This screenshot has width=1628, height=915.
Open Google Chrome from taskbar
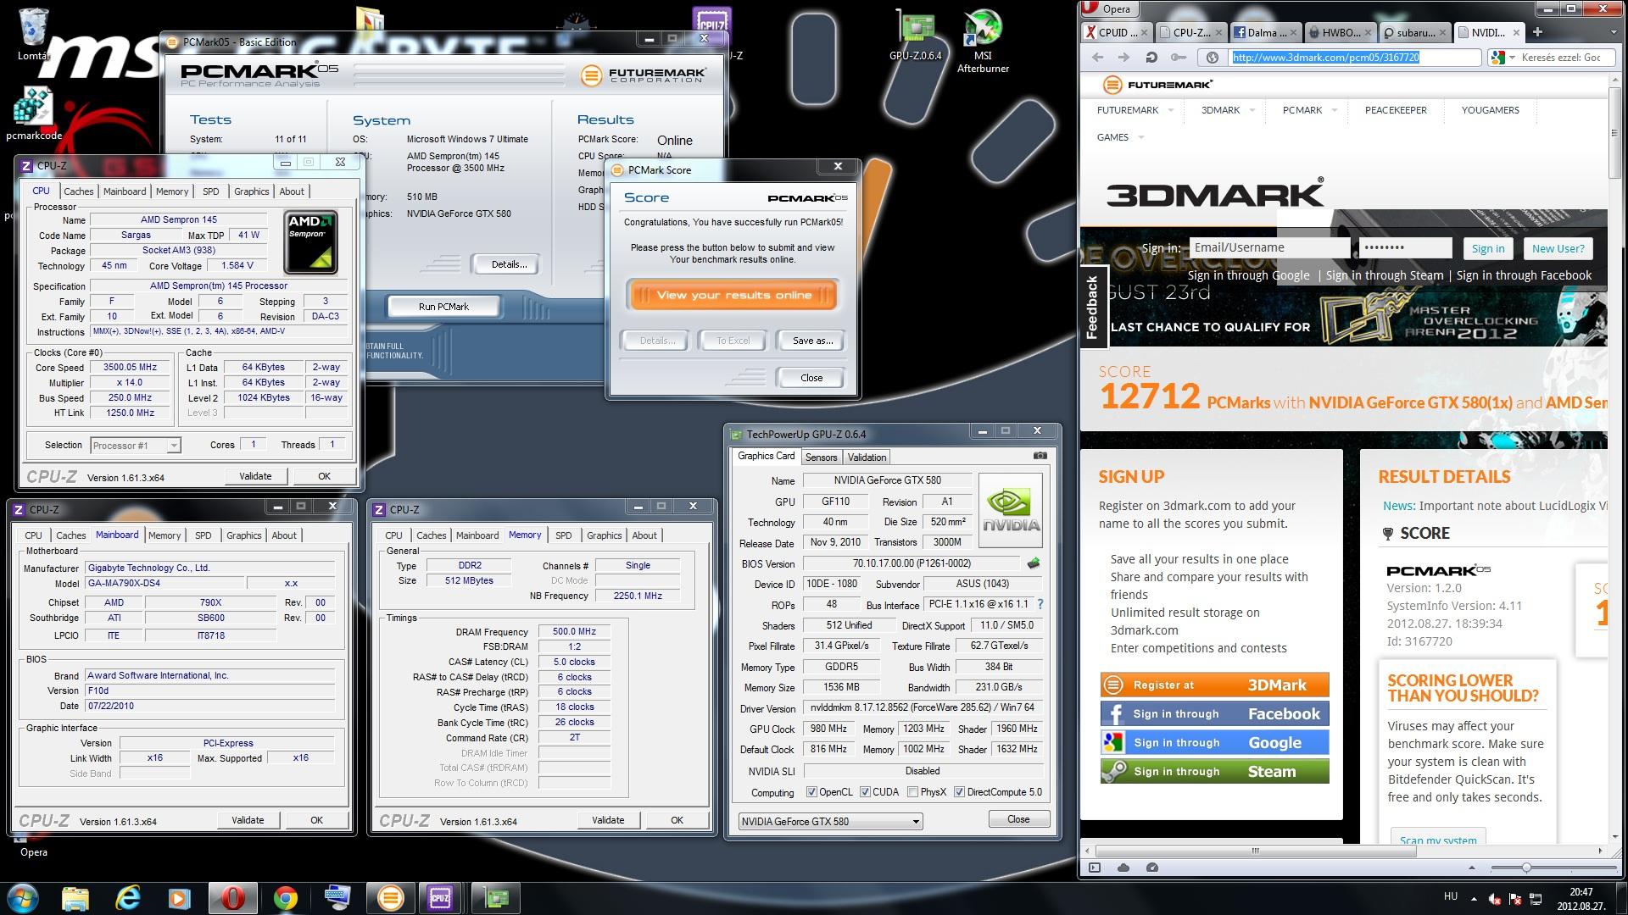285,898
